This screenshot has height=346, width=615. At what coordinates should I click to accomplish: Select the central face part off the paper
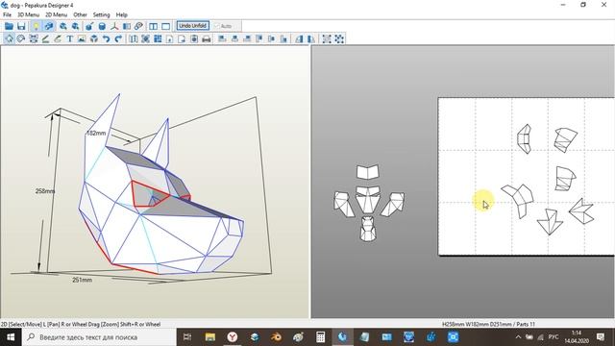click(368, 199)
